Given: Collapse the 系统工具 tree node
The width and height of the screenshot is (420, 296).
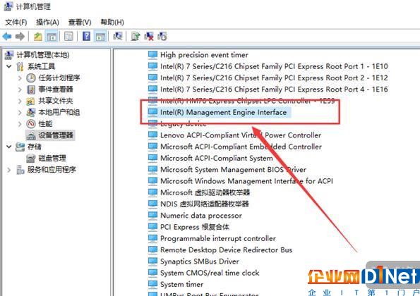Looking at the screenshot, I should [x=9, y=66].
